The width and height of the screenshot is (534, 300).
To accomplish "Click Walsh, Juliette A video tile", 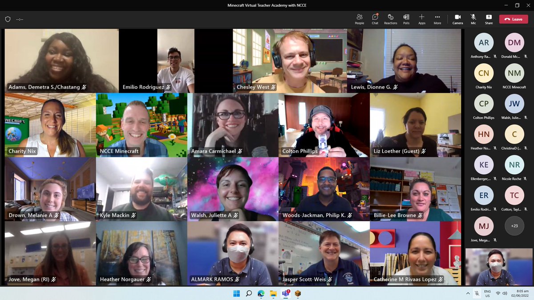I will tap(233, 189).
